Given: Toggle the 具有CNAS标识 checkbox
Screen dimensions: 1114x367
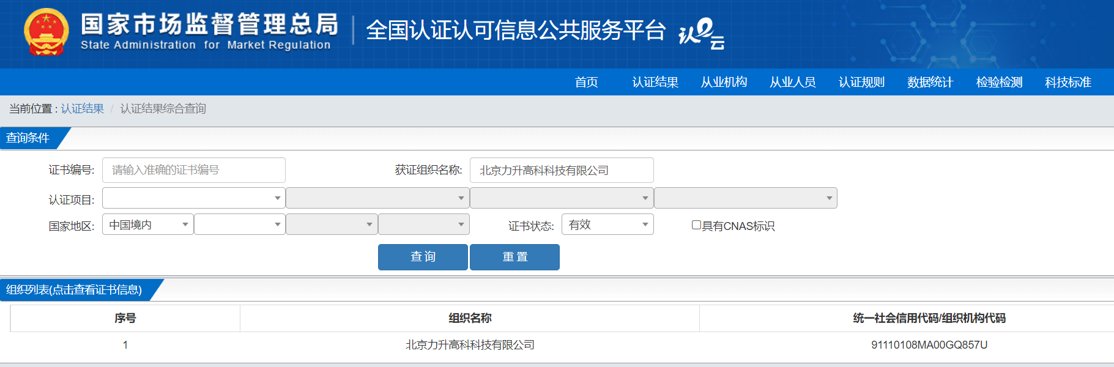Looking at the screenshot, I should pos(696,225).
